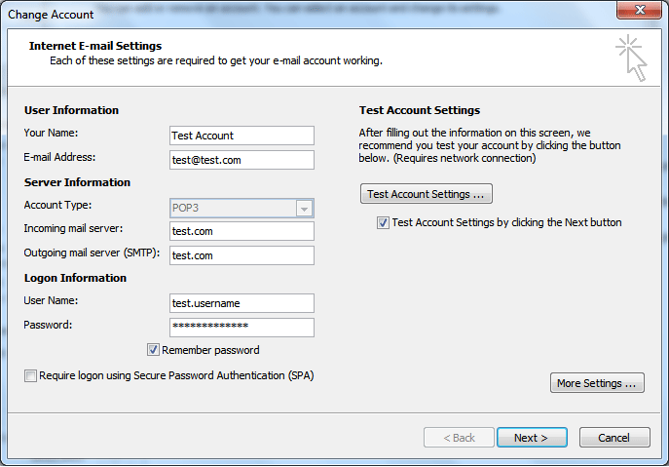
Task: Toggle the Remember password checkbox
Action: [154, 350]
